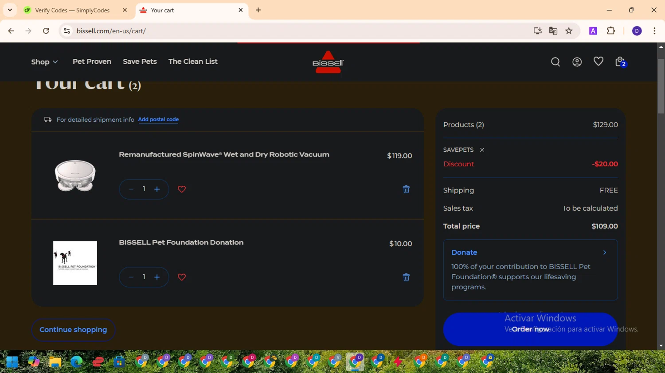Delete Pet Foundation Donation with trash icon
This screenshot has height=373, width=665.
tap(406, 277)
